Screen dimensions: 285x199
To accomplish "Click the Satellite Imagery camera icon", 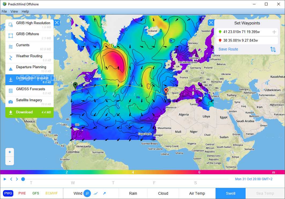I will (x=11, y=102).
